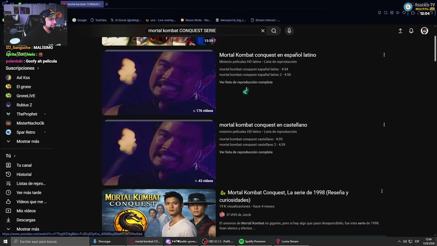Switch to 'mortal kombat CONQUEST' browser tab

82,4
